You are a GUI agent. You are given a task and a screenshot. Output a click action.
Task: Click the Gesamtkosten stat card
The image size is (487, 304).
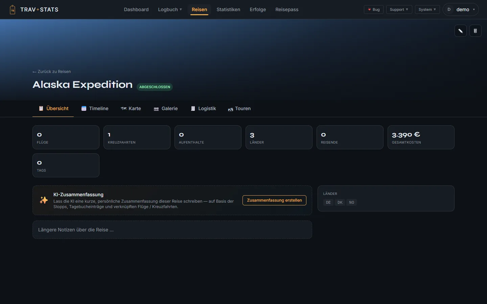421,137
